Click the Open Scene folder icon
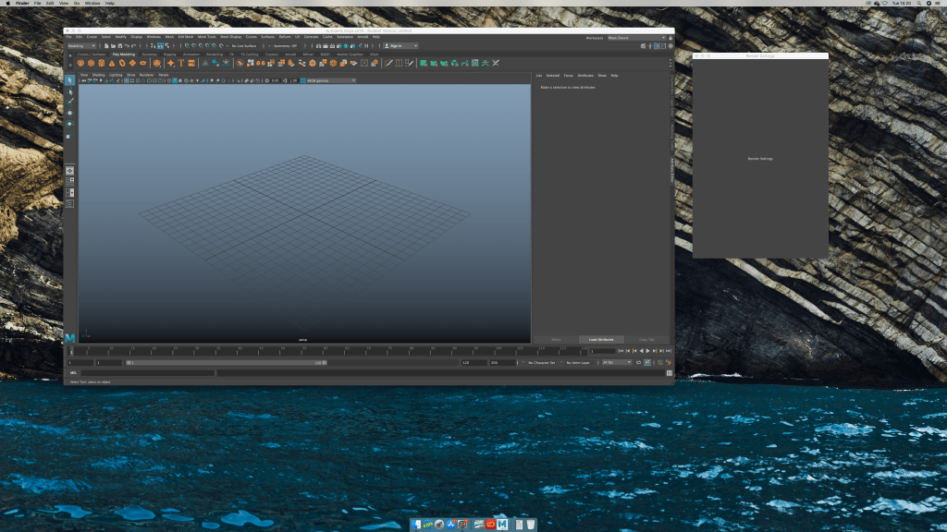Screen dimensions: 947x532 coord(113,45)
